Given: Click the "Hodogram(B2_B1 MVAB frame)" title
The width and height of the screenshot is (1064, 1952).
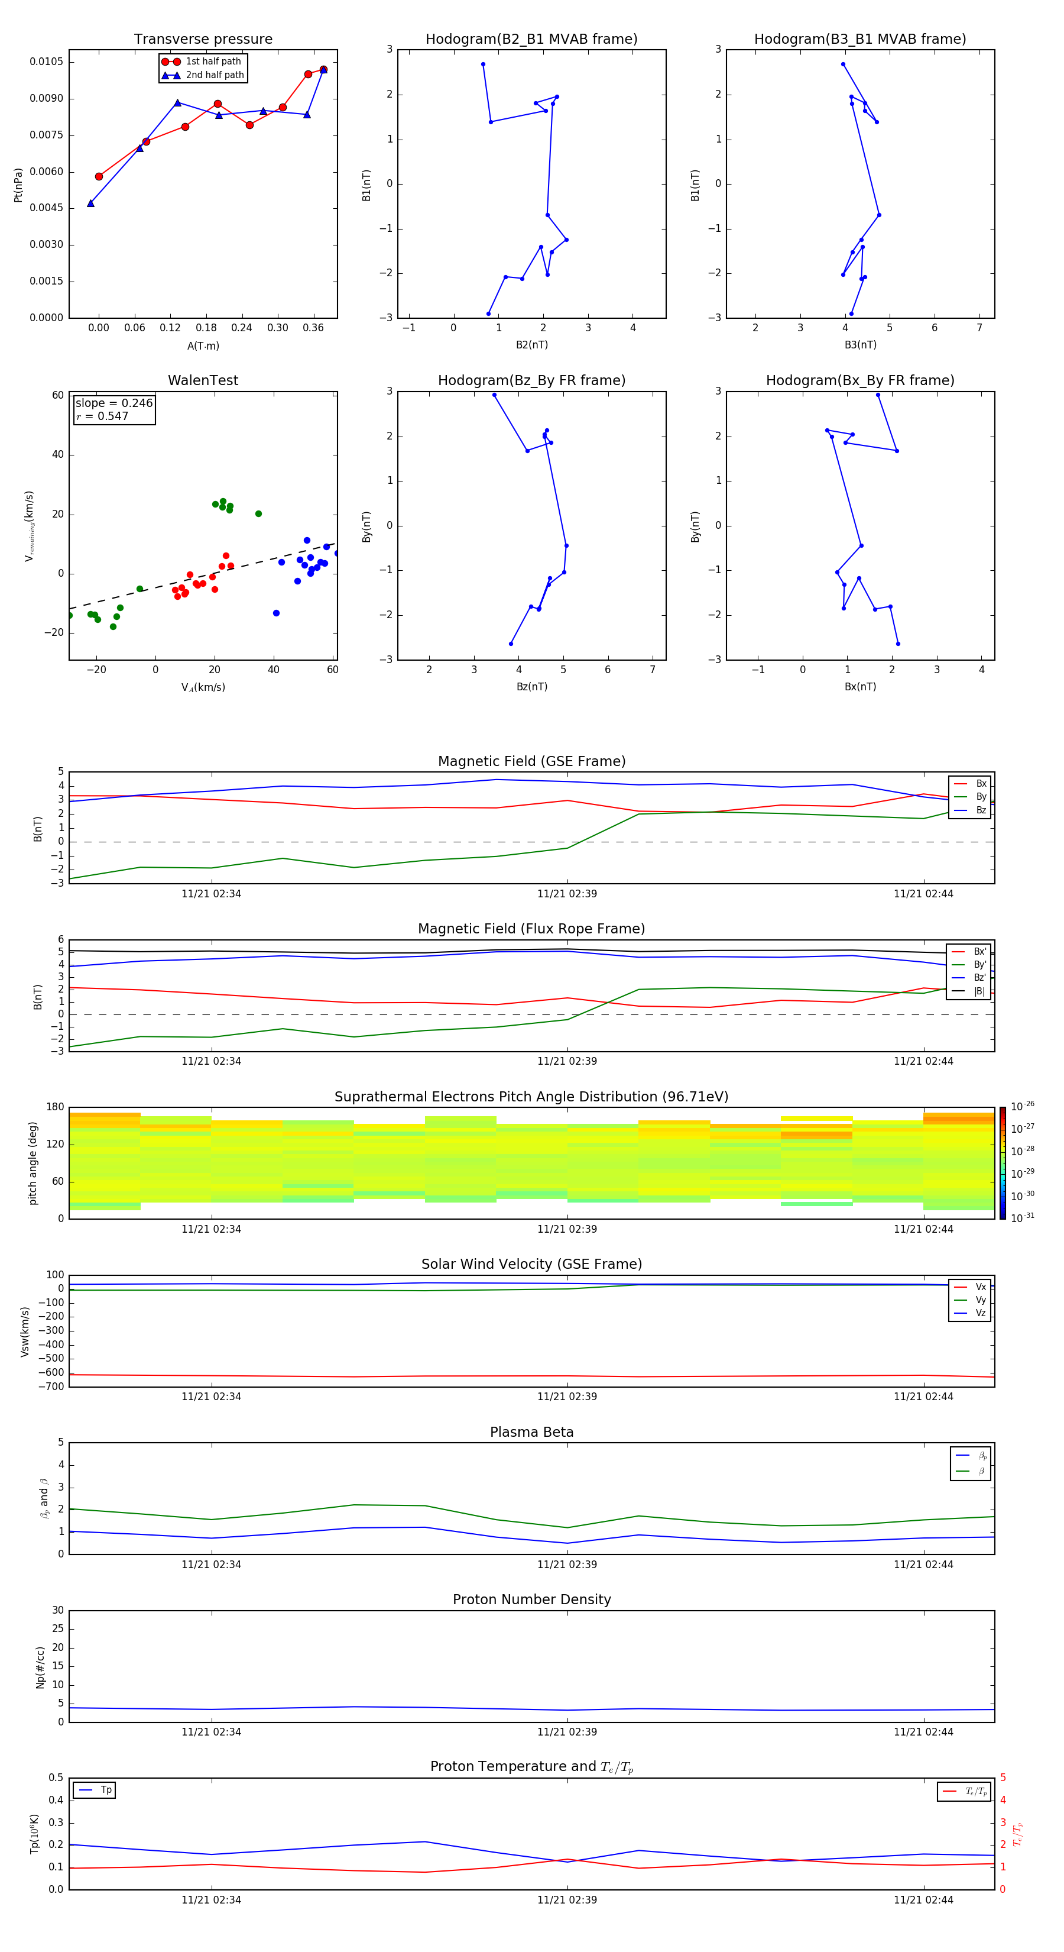Looking at the screenshot, I should pyautogui.click(x=531, y=40).
